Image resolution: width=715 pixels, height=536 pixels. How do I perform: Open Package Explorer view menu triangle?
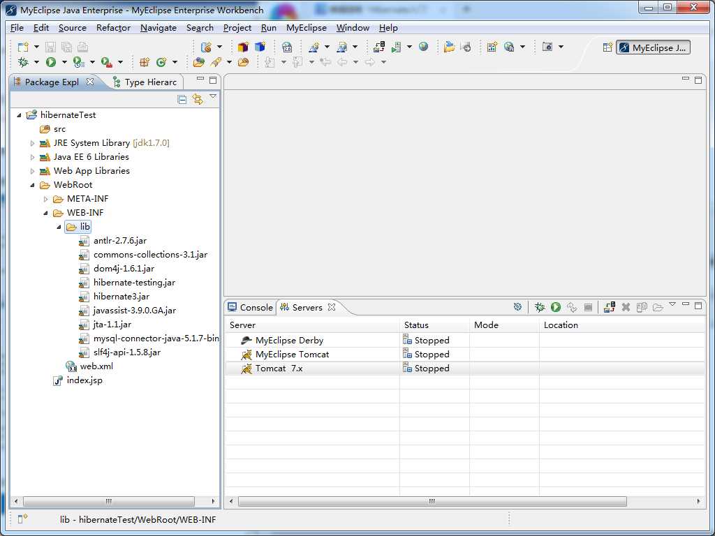(213, 96)
